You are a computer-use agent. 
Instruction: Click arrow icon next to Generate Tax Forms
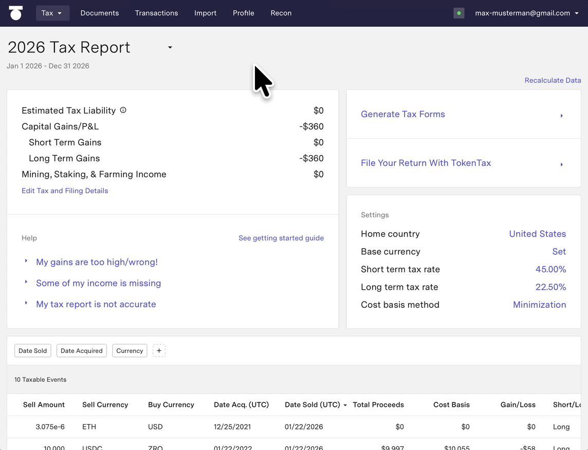pos(561,116)
